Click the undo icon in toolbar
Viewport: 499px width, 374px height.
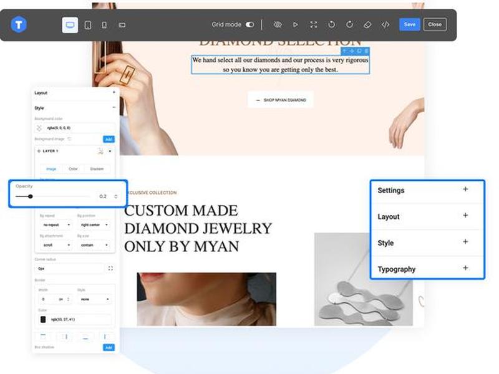[x=331, y=24]
